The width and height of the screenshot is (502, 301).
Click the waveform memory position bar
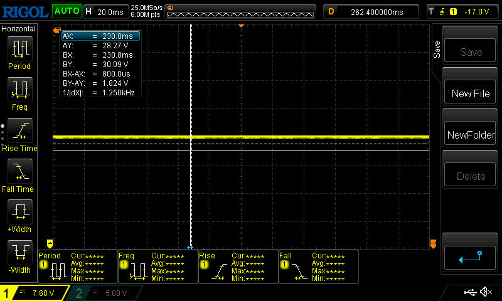[x=242, y=11]
